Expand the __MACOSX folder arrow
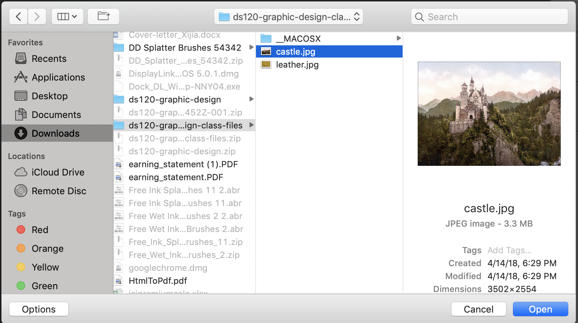 [x=398, y=38]
